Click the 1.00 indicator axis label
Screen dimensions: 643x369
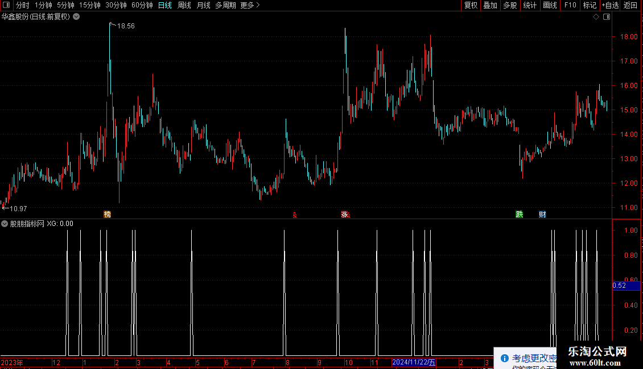coord(630,230)
